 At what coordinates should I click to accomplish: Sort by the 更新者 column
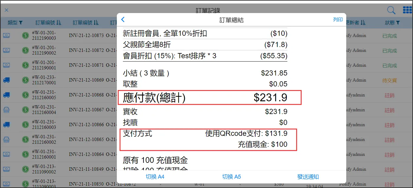pos(355,23)
